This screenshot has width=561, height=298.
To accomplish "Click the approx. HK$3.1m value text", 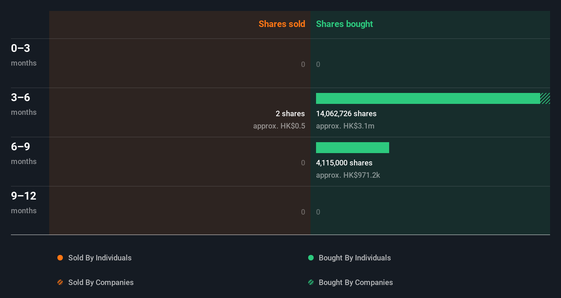I will coord(345,126).
